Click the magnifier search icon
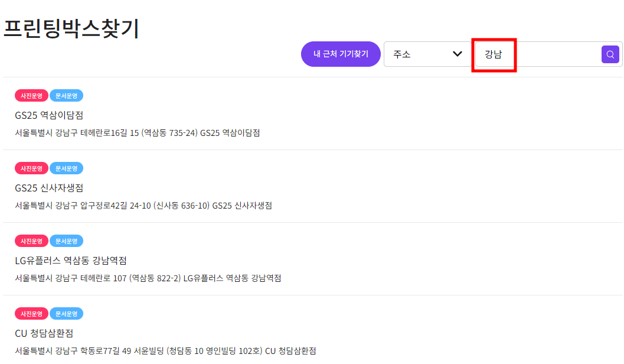This screenshot has width=624, height=364. coord(610,54)
